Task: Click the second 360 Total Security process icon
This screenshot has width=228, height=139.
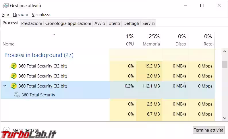Action: click(14, 76)
